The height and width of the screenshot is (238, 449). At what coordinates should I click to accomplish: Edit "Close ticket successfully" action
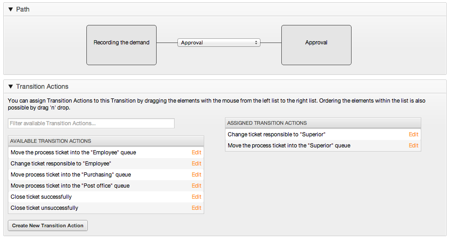tap(196, 197)
